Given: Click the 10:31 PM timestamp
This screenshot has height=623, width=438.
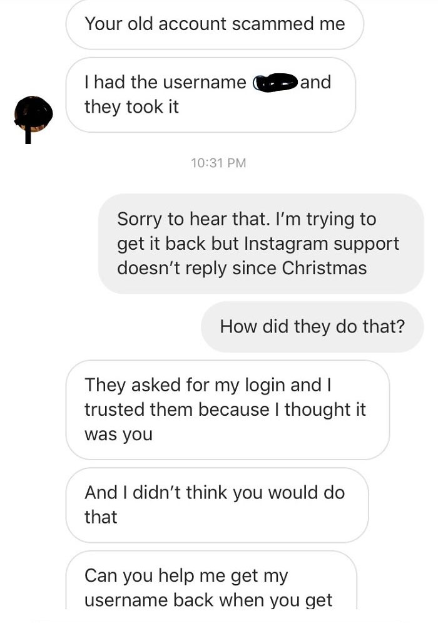Looking at the screenshot, I should click(218, 163).
